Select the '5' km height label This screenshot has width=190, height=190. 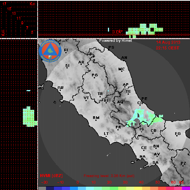[32, 32]
